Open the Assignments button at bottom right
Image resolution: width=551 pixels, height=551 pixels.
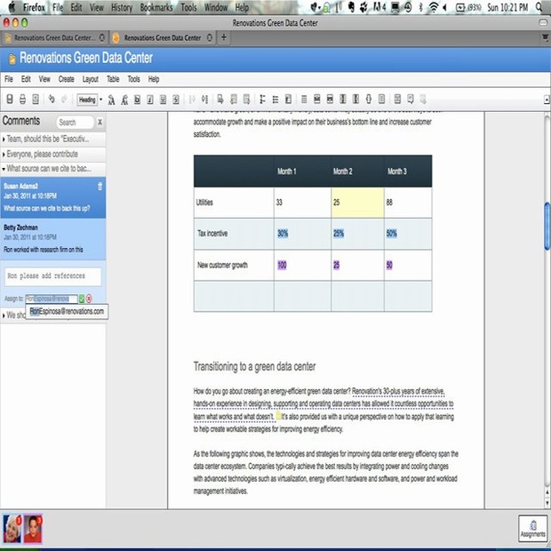[532, 528]
